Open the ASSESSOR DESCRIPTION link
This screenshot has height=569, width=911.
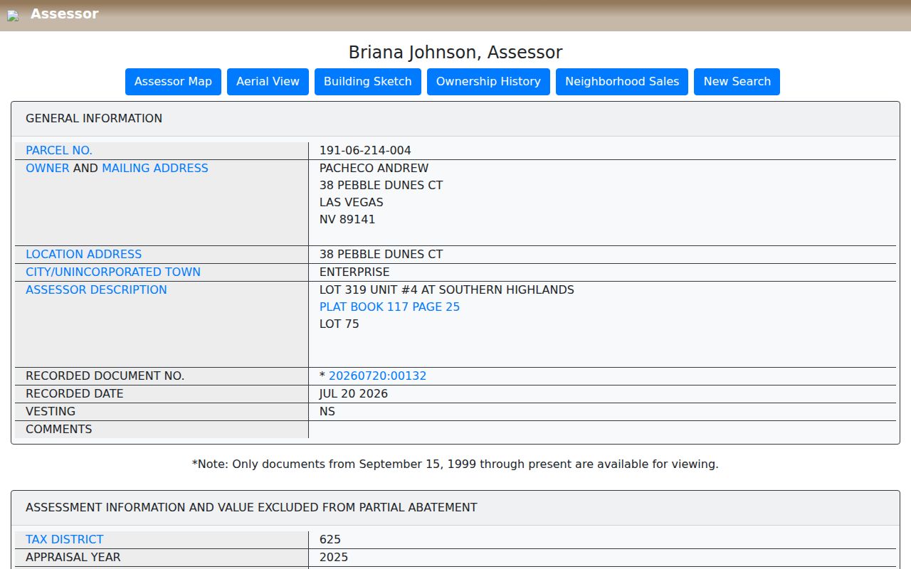(x=96, y=290)
